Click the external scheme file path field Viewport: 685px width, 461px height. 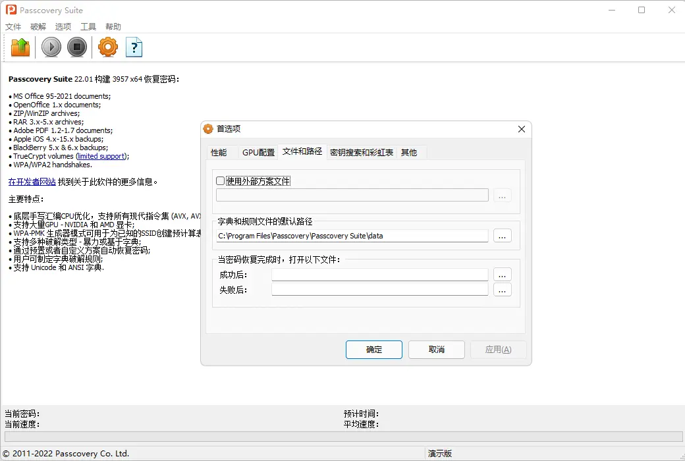click(352, 196)
